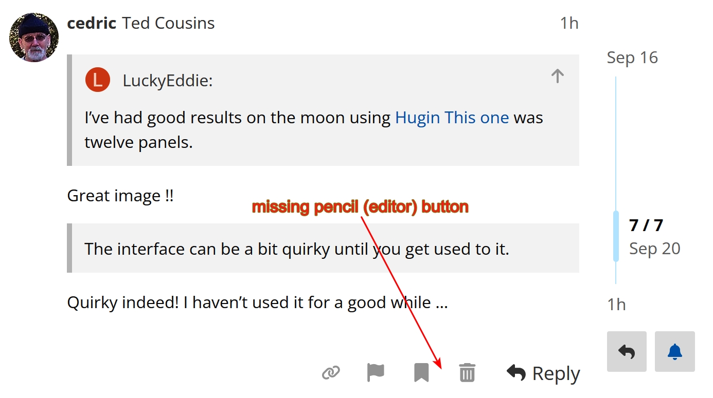Click the cedric username
This screenshot has width=713, height=398.
[92, 23]
